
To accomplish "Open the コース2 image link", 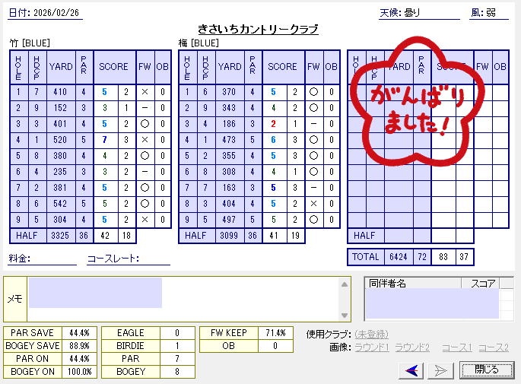I will click(492, 348).
